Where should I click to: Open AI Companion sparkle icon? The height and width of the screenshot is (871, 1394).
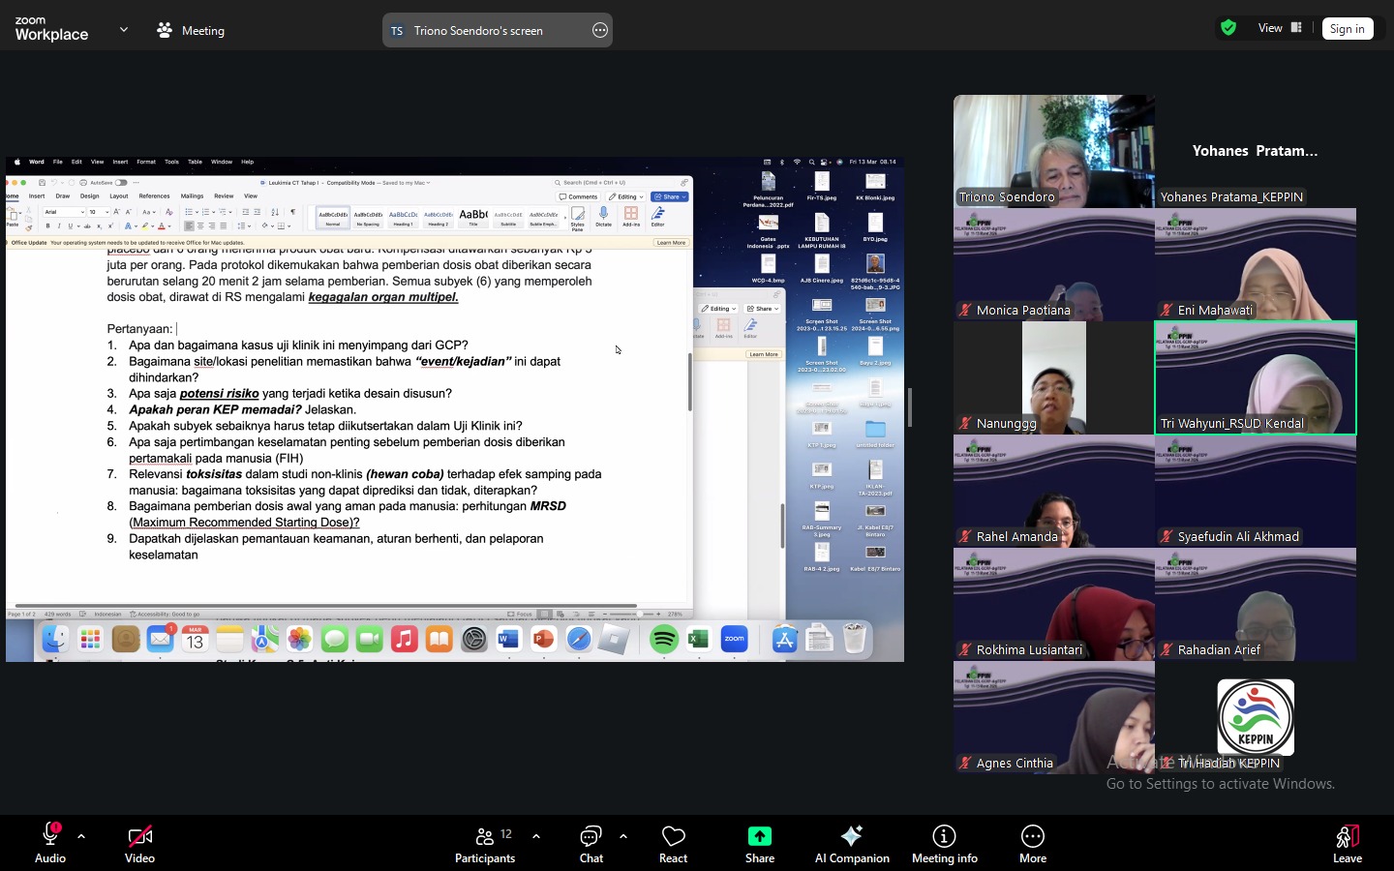851,844
